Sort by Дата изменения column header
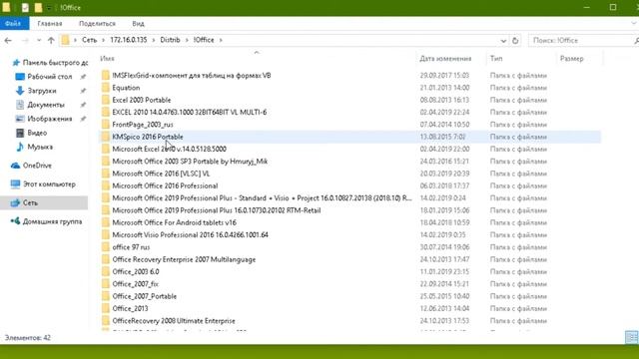 [445, 59]
